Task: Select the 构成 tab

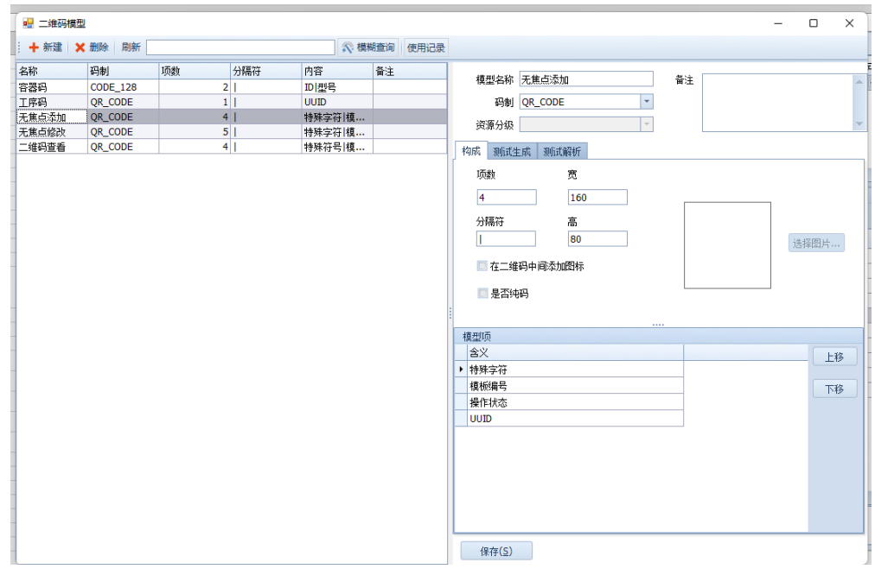Action: coord(471,152)
